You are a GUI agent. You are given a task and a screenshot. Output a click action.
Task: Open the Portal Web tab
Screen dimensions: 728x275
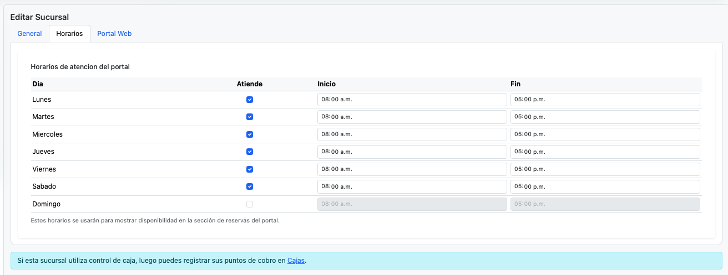click(x=114, y=34)
